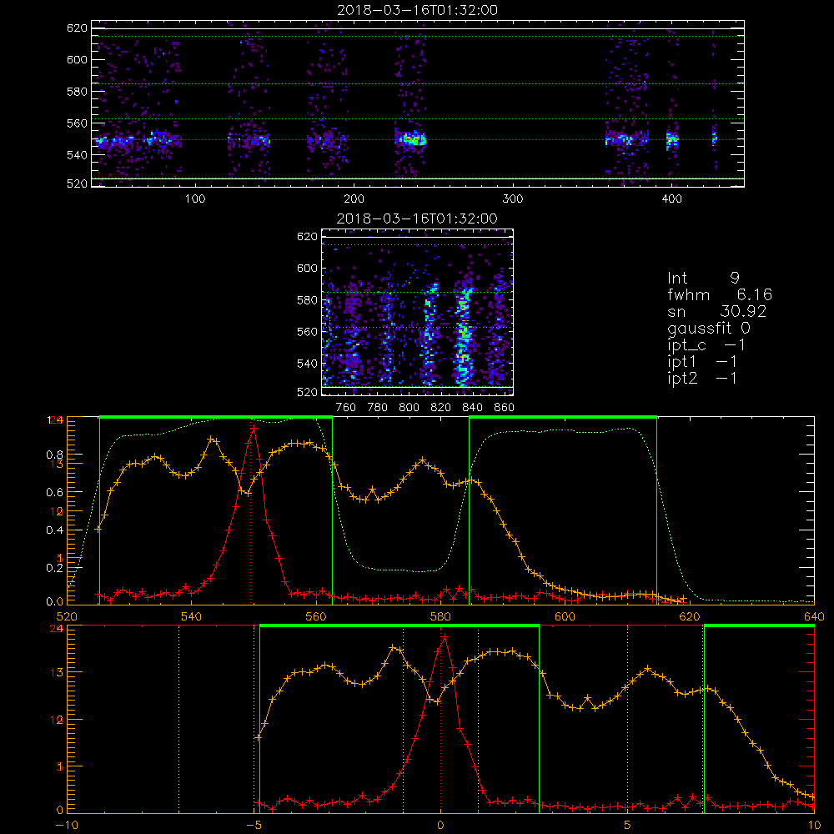Click the '640' axis label on profile plot
Image resolution: width=834 pixels, height=834 pixels.
click(814, 616)
